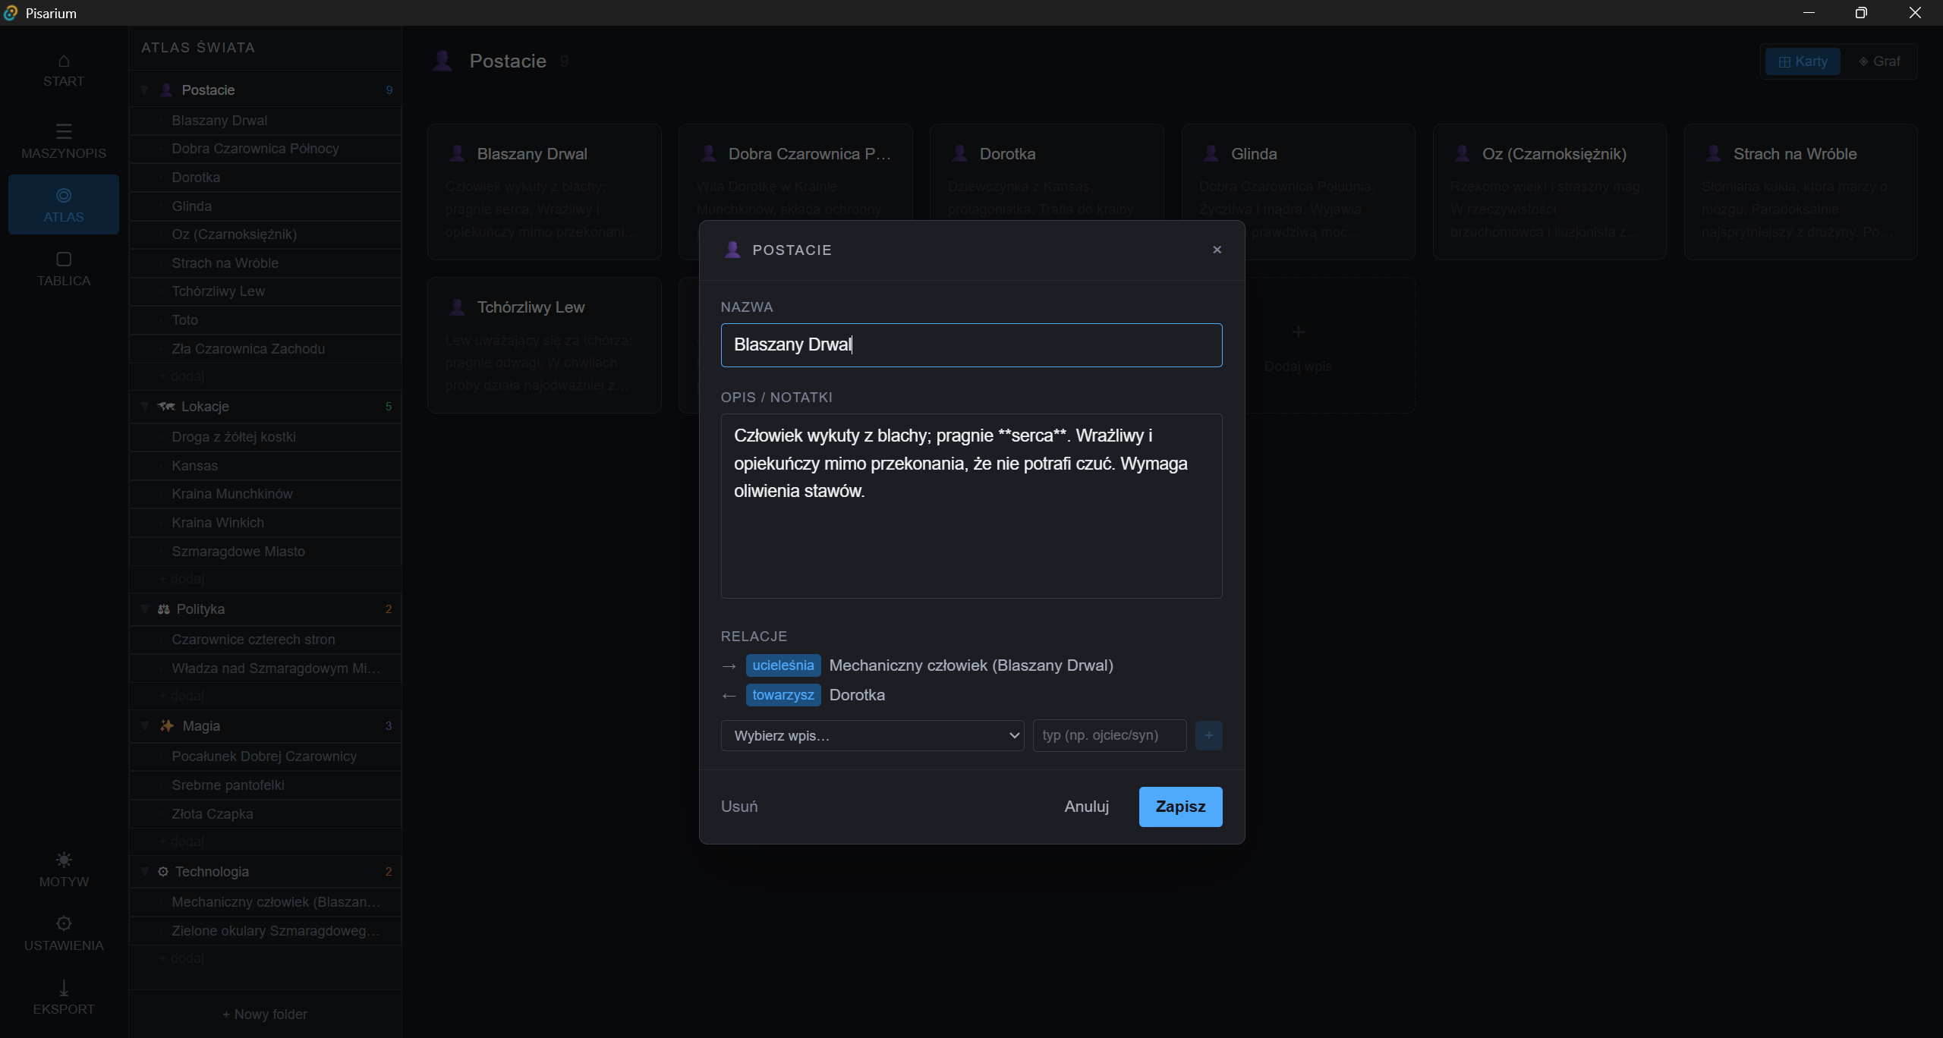The height and width of the screenshot is (1038, 1943).
Task: Switch to Karty view
Action: tap(1803, 61)
